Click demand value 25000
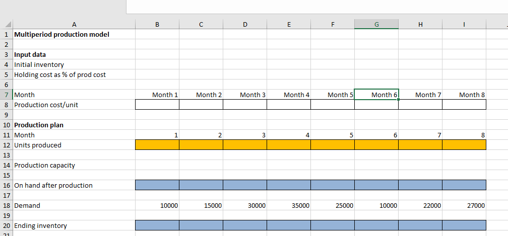 click(x=333, y=205)
